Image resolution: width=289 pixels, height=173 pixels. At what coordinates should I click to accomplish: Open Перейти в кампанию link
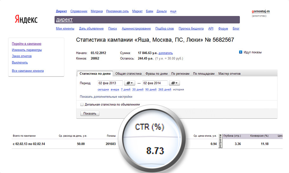(27, 44)
